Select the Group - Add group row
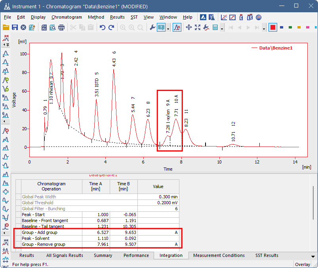The height and width of the screenshot is (268, 318). [x=97, y=232]
